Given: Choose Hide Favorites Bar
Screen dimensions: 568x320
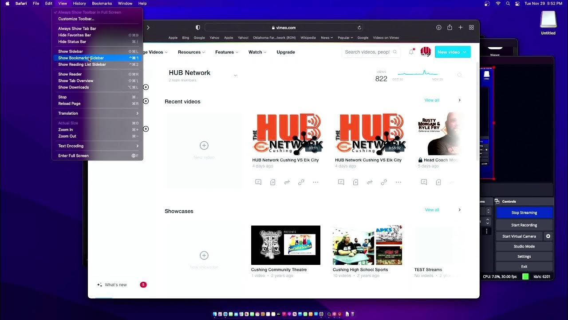Looking at the screenshot, I should [x=97, y=35].
